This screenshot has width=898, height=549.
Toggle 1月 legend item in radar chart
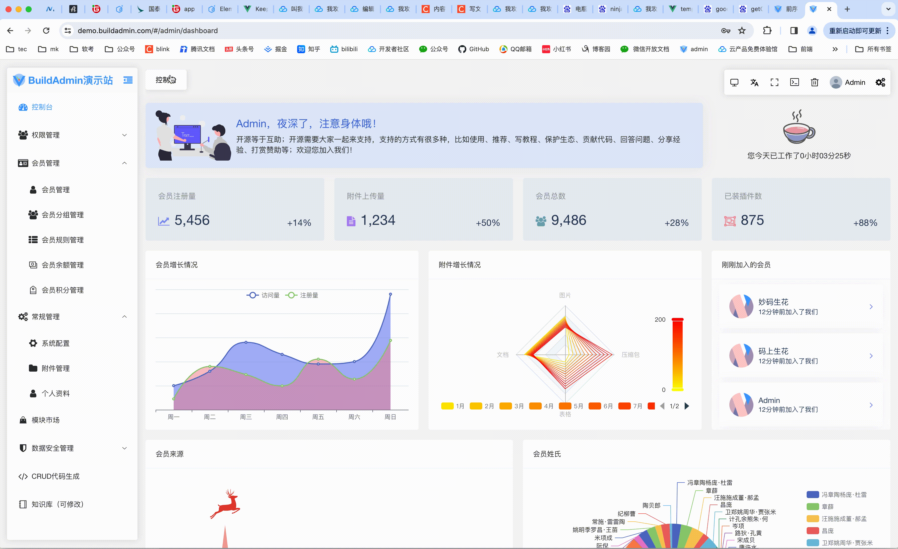point(452,406)
